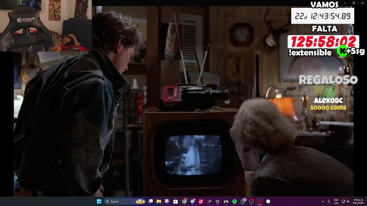Image resolution: width=367 pixels, height=206 pixels.
Task: Switch to OBS Studio in taskbar
Action: (x=251, y=201)
